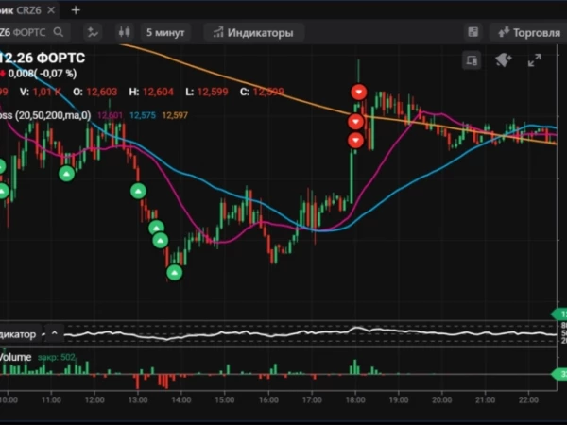Click the low price L: 12,599
This screenshot has width=567, height=425.
[206, 92]
